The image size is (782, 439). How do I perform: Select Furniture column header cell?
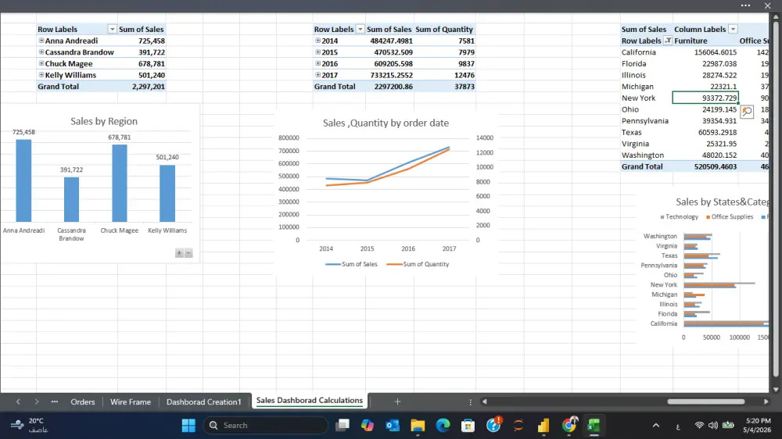point(705,41)
